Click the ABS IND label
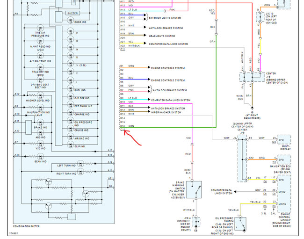 (x=41, y=138)
